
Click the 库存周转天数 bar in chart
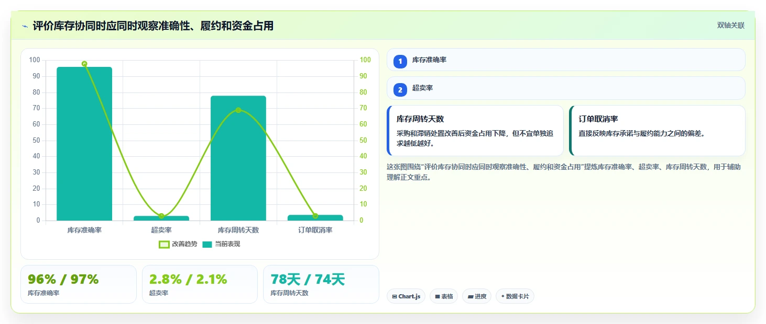[x=238, y=158]
